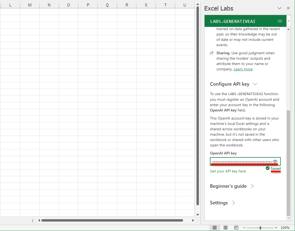This screenshot has width=295, height=231.
Task: Expand the Settings section
Action: (x=233, y=203)
